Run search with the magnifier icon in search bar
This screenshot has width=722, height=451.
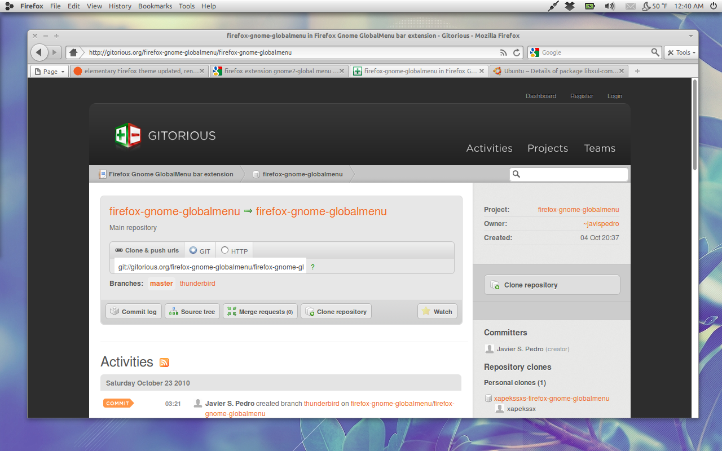pos(655,52)
